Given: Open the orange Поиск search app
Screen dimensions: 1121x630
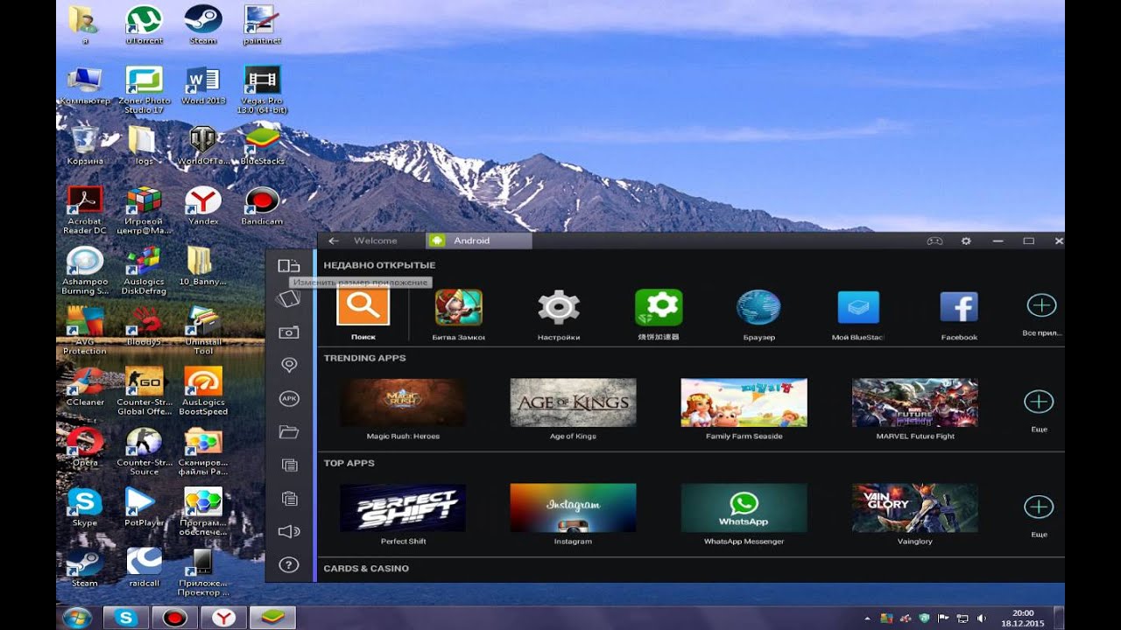Looking at the screenshot, I should pos(363,305).
